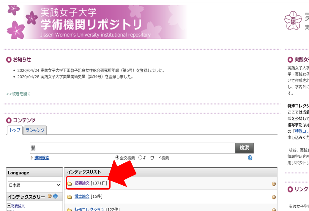Click the 2020/04/28 news entry about 美學美術史學 第34号
This screenshot has width=309, height=211.
tap(75, 77)
